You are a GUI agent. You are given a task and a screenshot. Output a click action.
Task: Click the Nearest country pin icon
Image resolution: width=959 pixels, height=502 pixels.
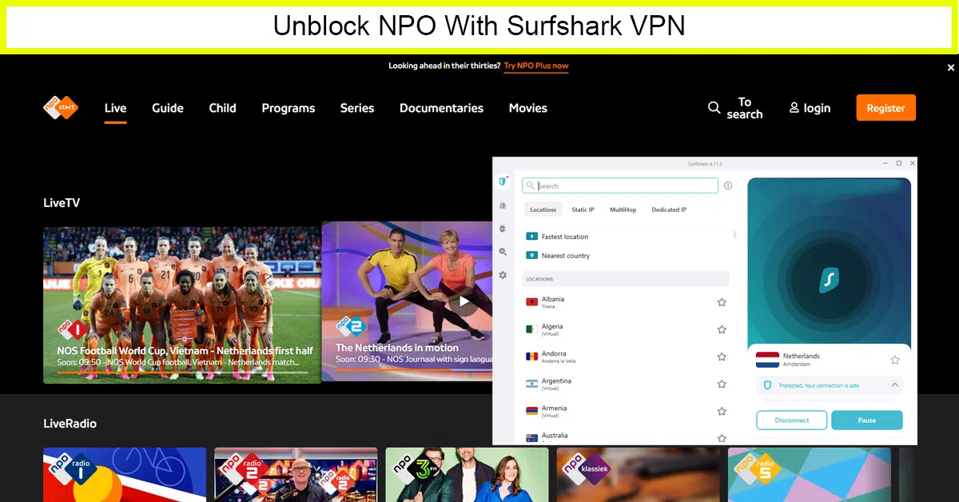(531, 256)
